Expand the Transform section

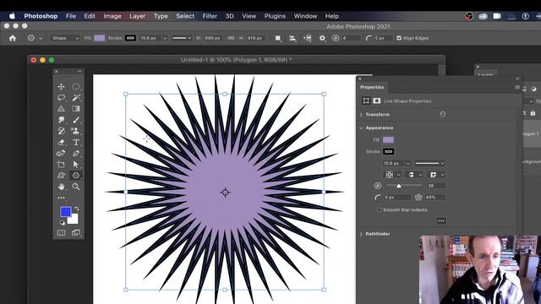tap(361, 115)
